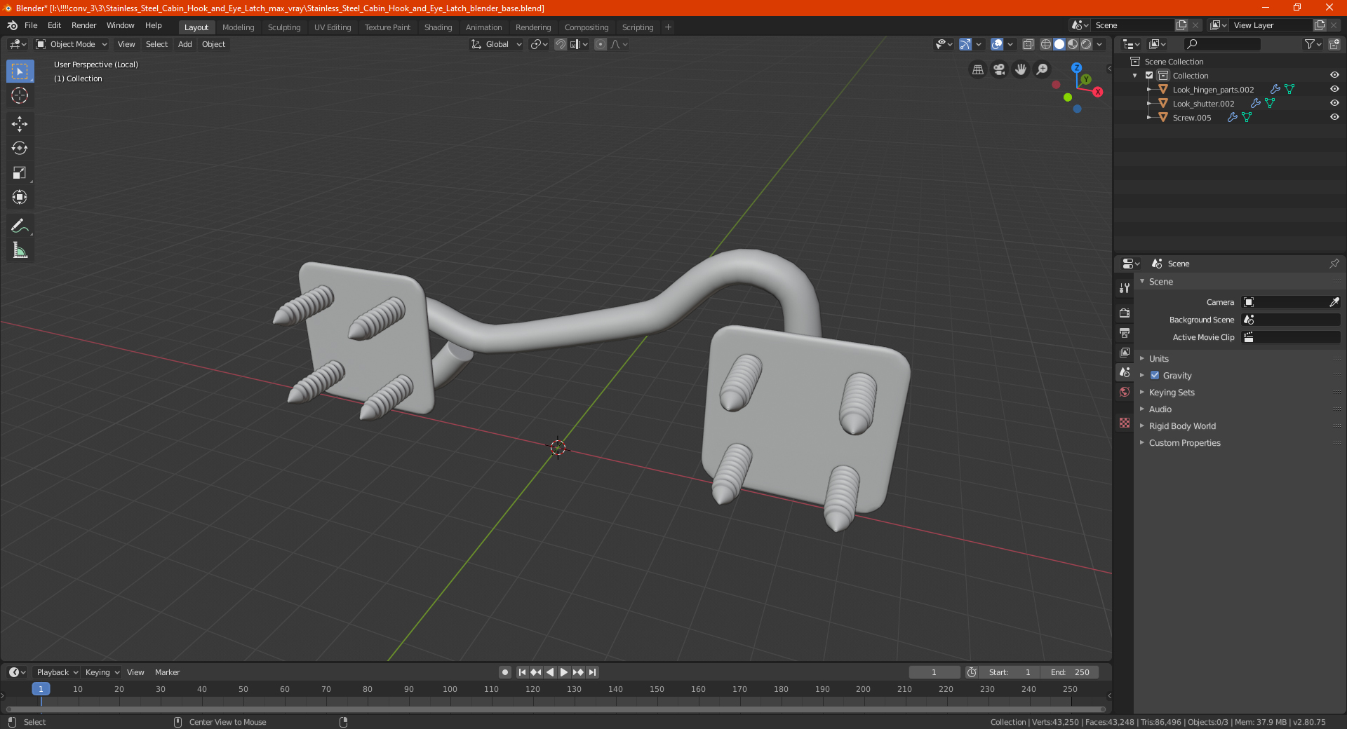Select the Transform tool
Viewport: 1347px width, 729px height.
pos(20,197)
